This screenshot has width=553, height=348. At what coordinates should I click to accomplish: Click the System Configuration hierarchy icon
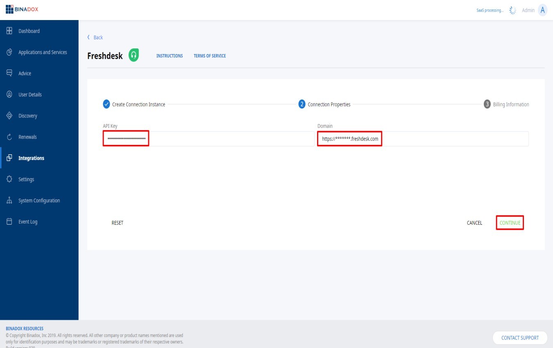(9, 201)
